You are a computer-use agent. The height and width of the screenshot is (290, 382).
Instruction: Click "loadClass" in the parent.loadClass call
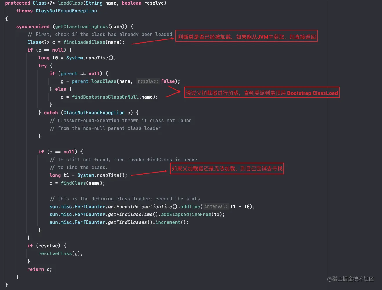click(x=104, y=81)
